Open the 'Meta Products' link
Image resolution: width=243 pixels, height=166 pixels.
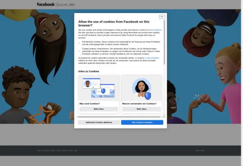[x=155, y=30]
